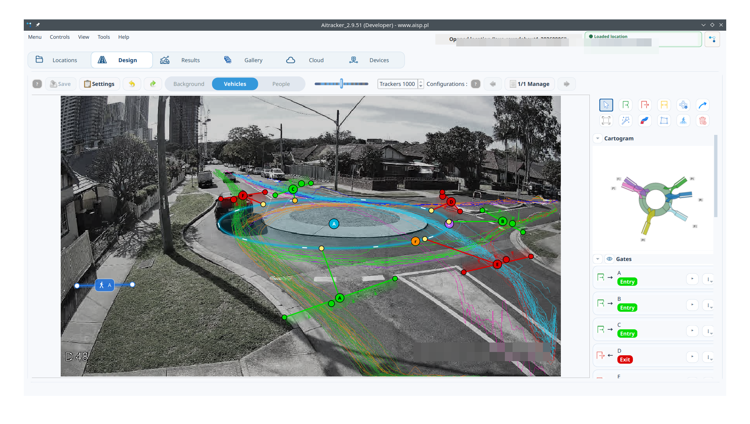Open the help button beside Configurations
This screenshot has width=750, height=424.
476,84
